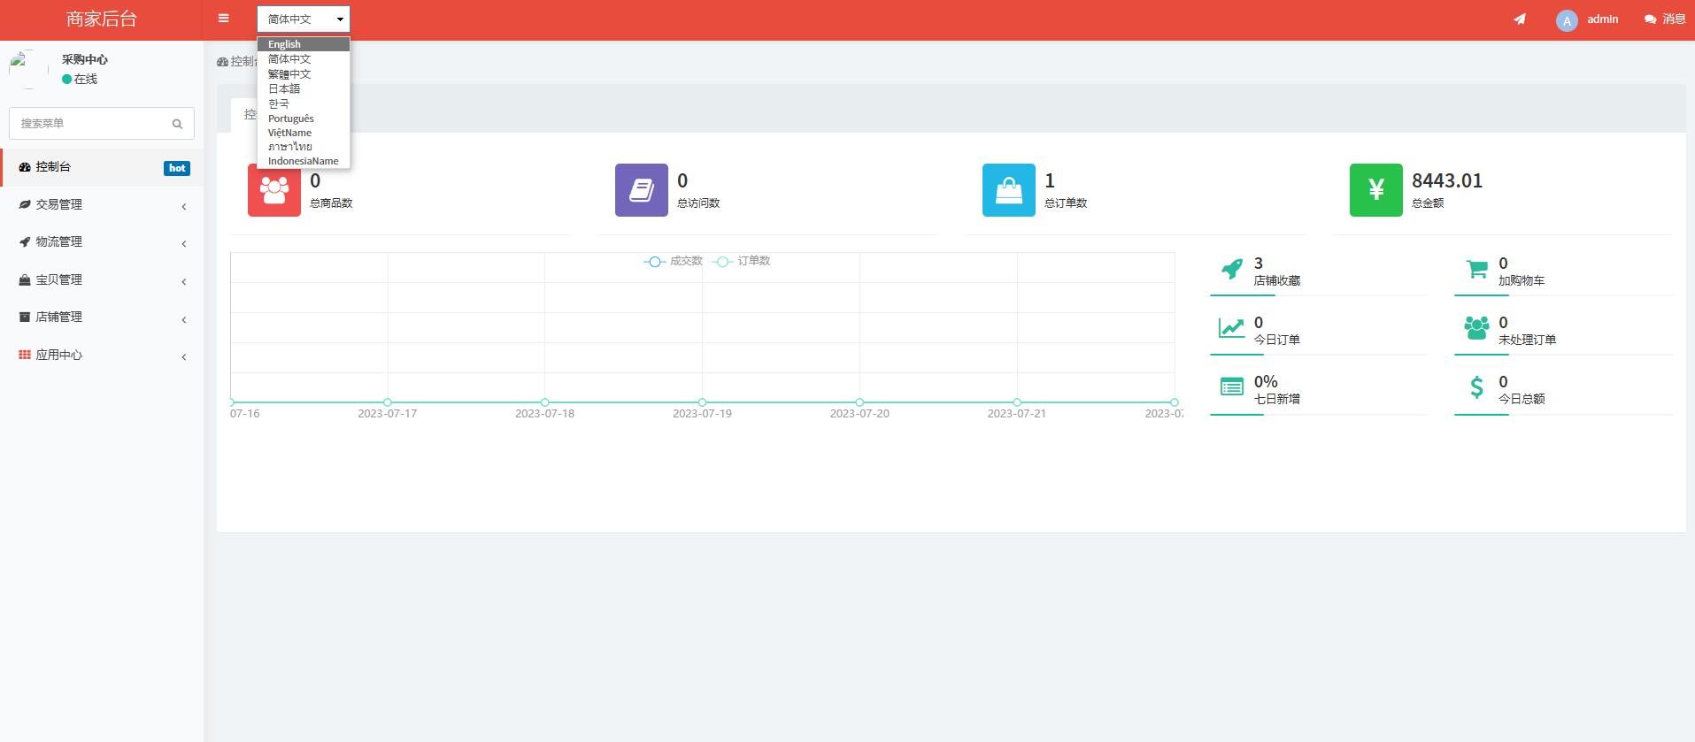
Task: Click the green yen 总金额 icon
Action: tap(1375, 190)
